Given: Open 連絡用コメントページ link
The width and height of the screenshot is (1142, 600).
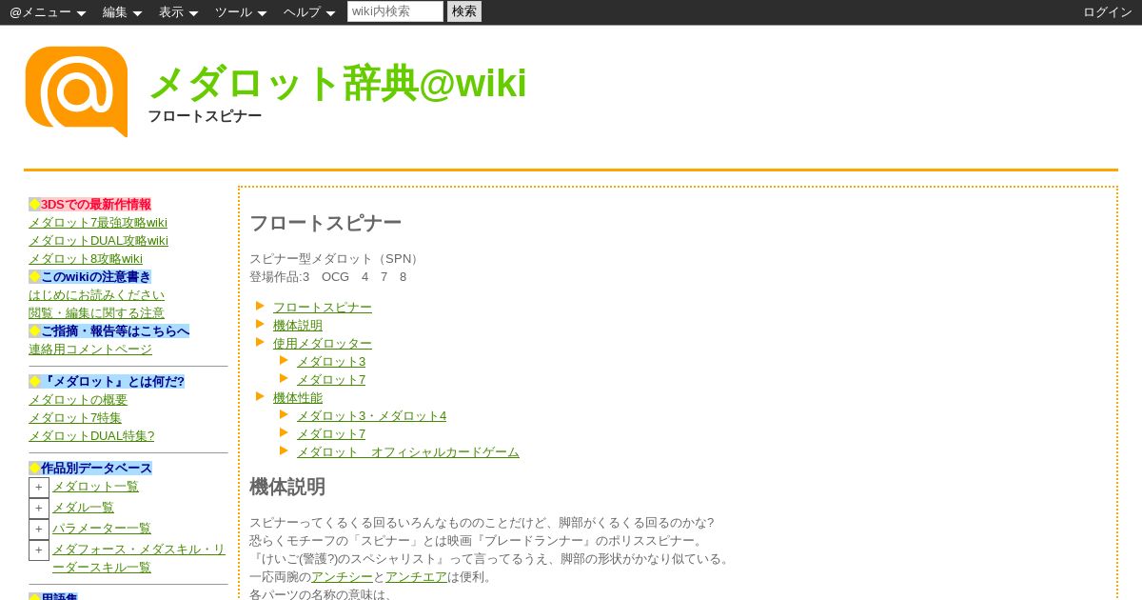Looking at the screenshot, I should (90, 350).
